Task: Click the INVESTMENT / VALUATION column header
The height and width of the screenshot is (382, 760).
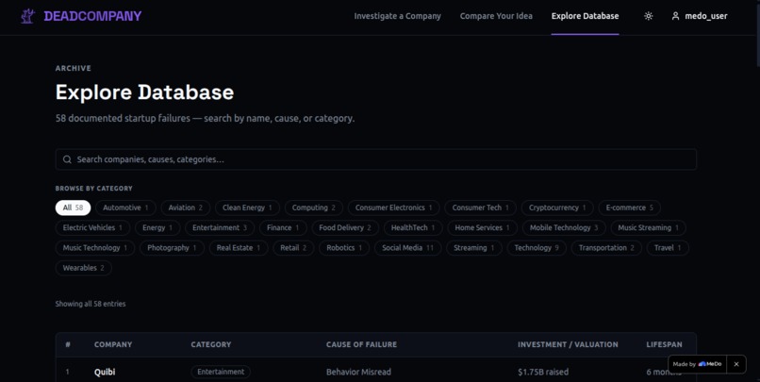Action: coord(568,344)
